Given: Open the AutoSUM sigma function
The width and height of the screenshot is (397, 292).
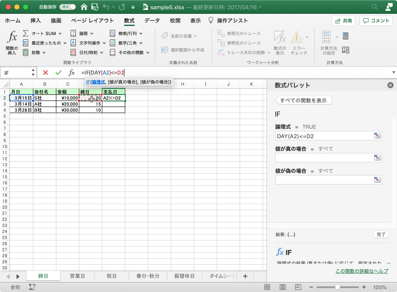Looking at the screenshot, I should tap(26, 33).
